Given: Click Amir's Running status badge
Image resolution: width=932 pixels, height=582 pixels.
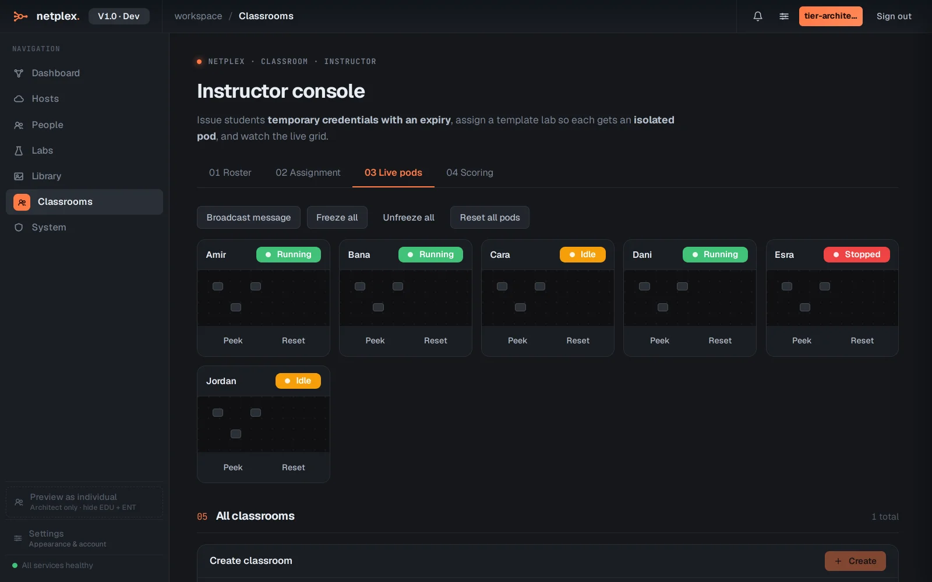Looking at the screenshot, I should [288, 255].
